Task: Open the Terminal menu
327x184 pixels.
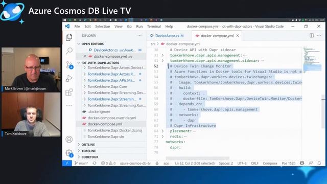Action: pos(154,26)
